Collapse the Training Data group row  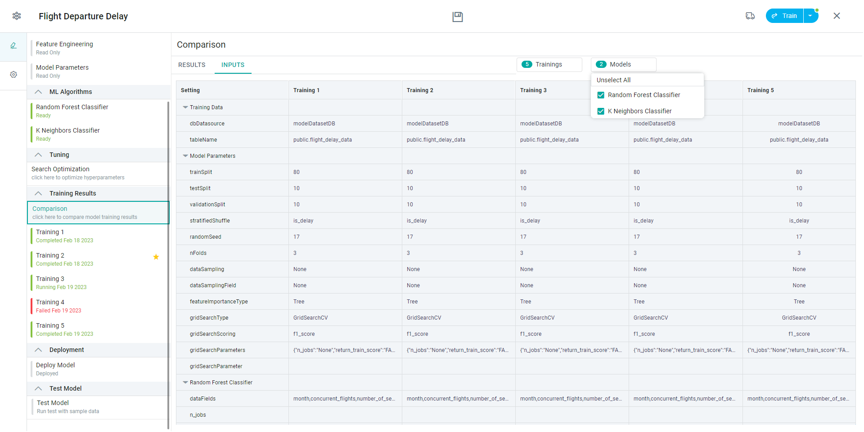[185, 107]
